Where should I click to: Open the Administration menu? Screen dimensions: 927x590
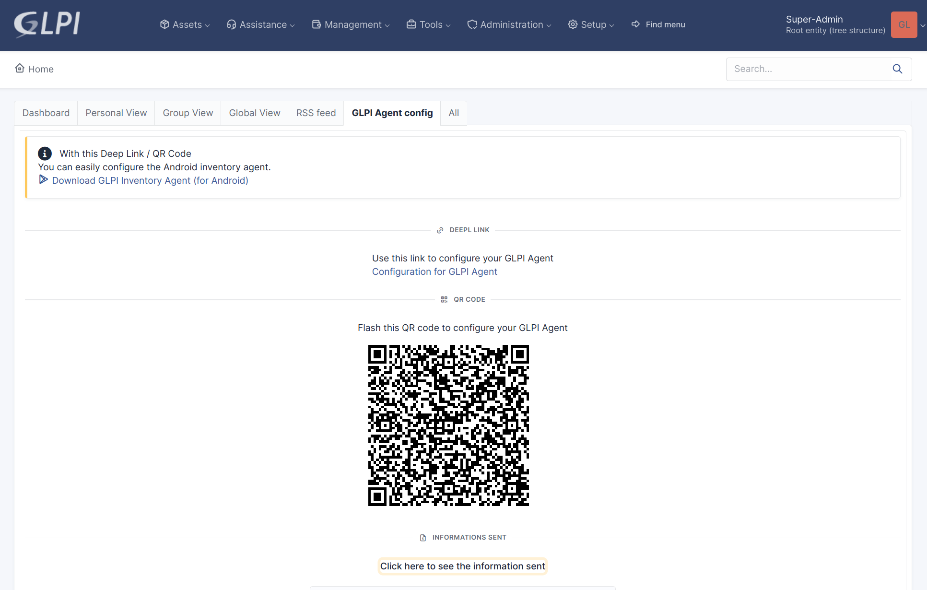pyautogui.click(x=509, y=24)
